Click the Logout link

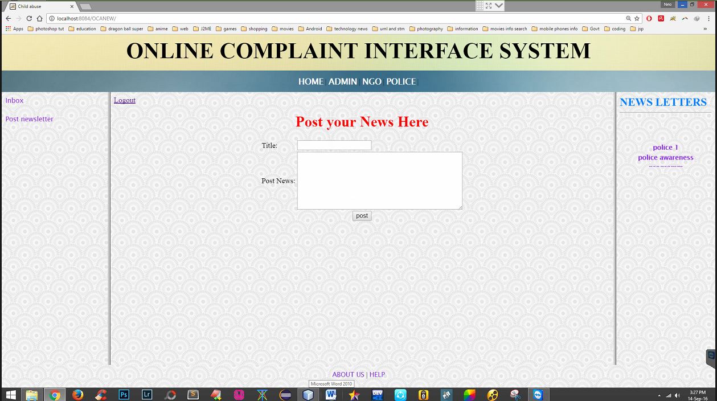point(125,100)
